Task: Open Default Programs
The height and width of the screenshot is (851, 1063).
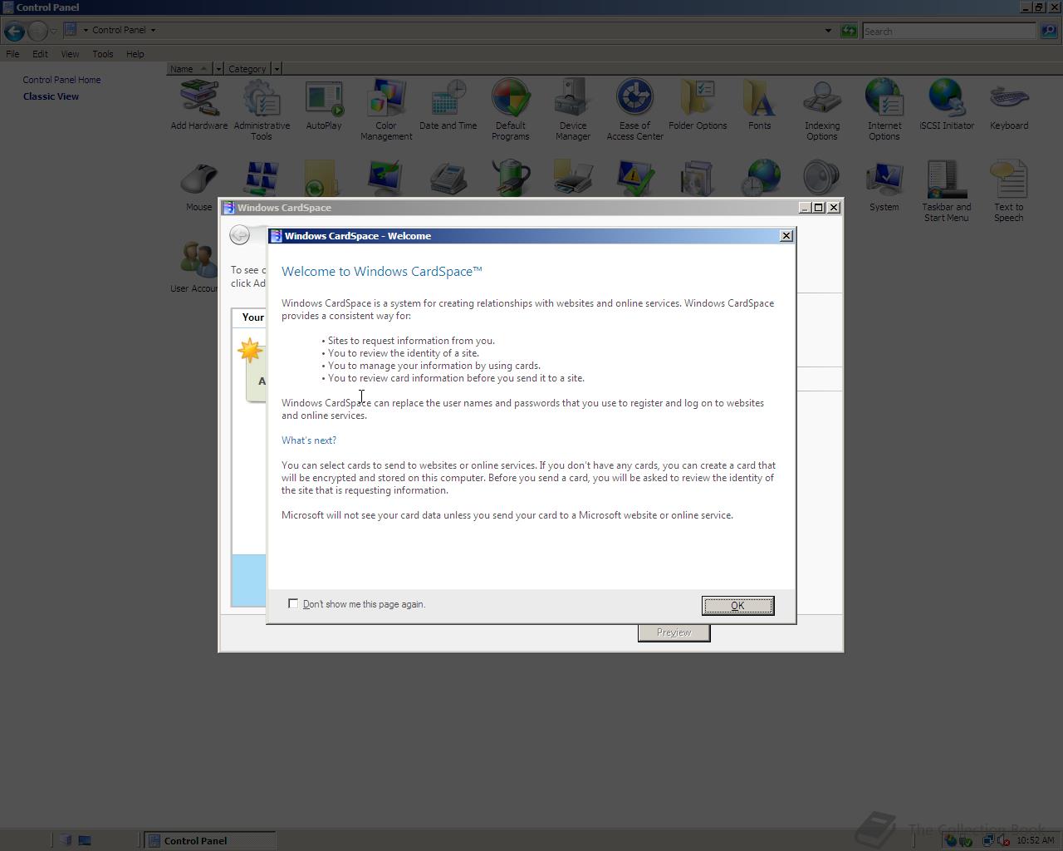Action: click(x=511, y=111)
